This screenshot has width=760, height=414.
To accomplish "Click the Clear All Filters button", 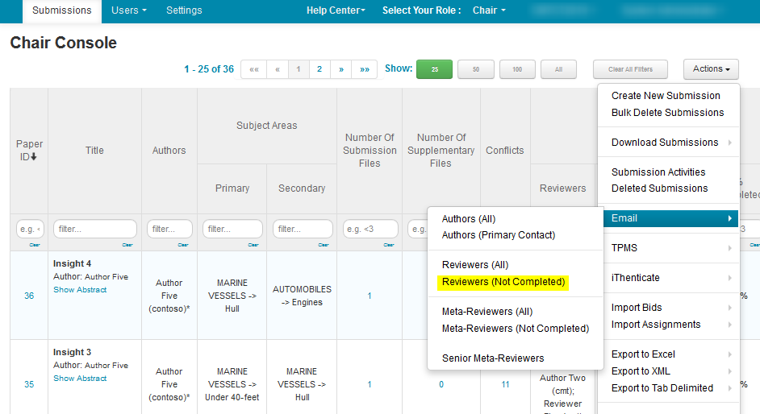I will click(x=630, y=69).
